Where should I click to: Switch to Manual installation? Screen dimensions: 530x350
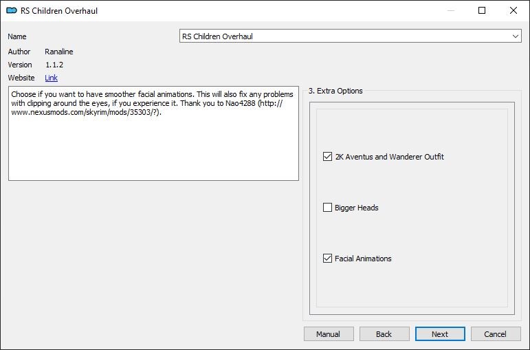point(329,334)
